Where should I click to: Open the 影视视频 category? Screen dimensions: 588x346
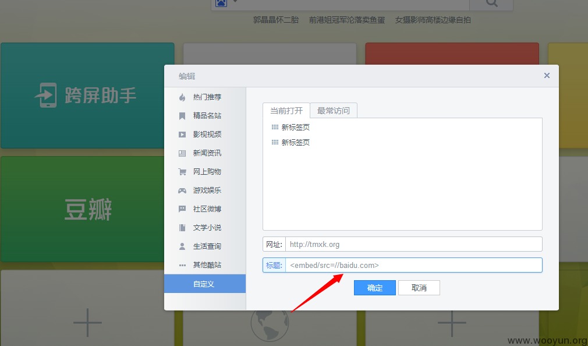coord(205,135)
